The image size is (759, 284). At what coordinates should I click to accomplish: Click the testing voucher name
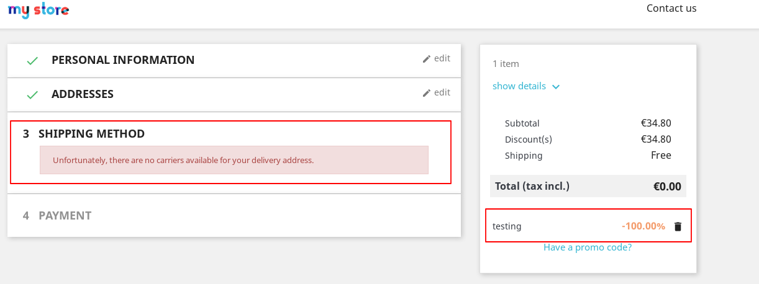coord(507,226)
